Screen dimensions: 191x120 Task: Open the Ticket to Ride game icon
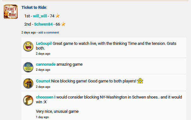(11, 12)
